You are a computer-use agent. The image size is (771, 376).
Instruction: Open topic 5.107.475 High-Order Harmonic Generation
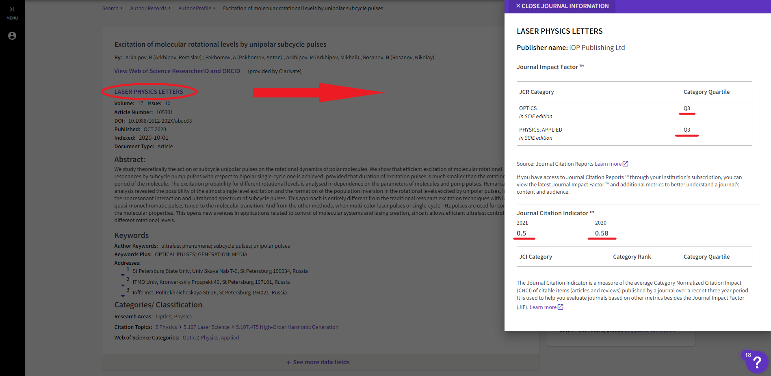[287, 327]
